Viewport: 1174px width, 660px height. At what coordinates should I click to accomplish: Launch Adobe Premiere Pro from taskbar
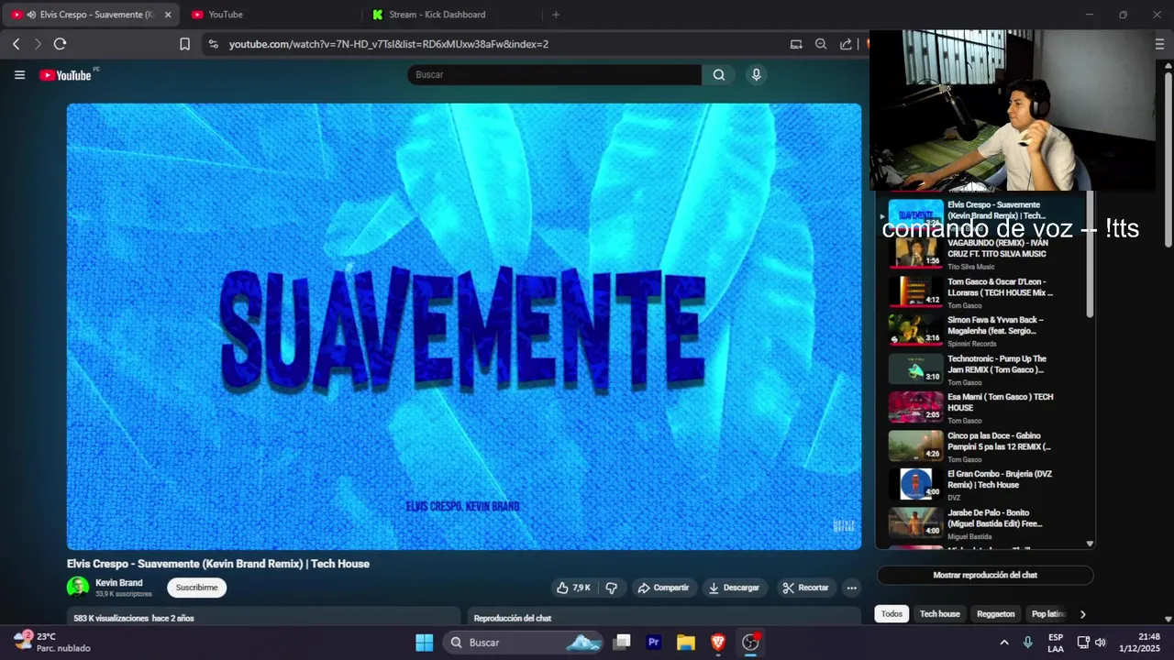654,643
